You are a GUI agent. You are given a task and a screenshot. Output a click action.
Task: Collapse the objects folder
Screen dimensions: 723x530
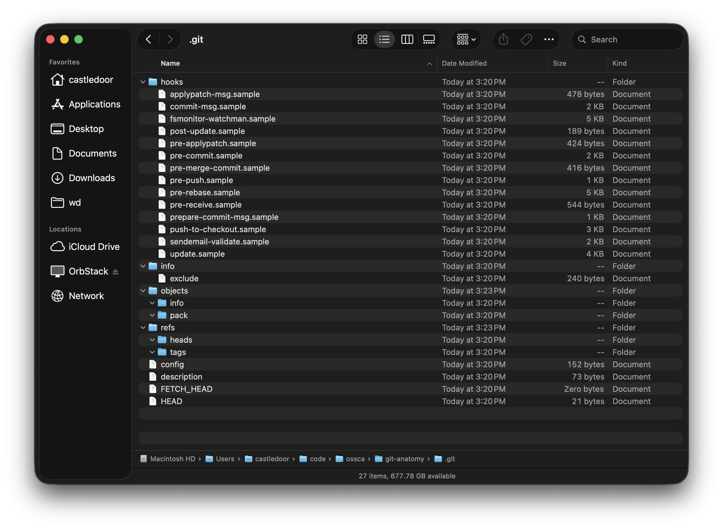pyautogui.click(x=143, y=291)
